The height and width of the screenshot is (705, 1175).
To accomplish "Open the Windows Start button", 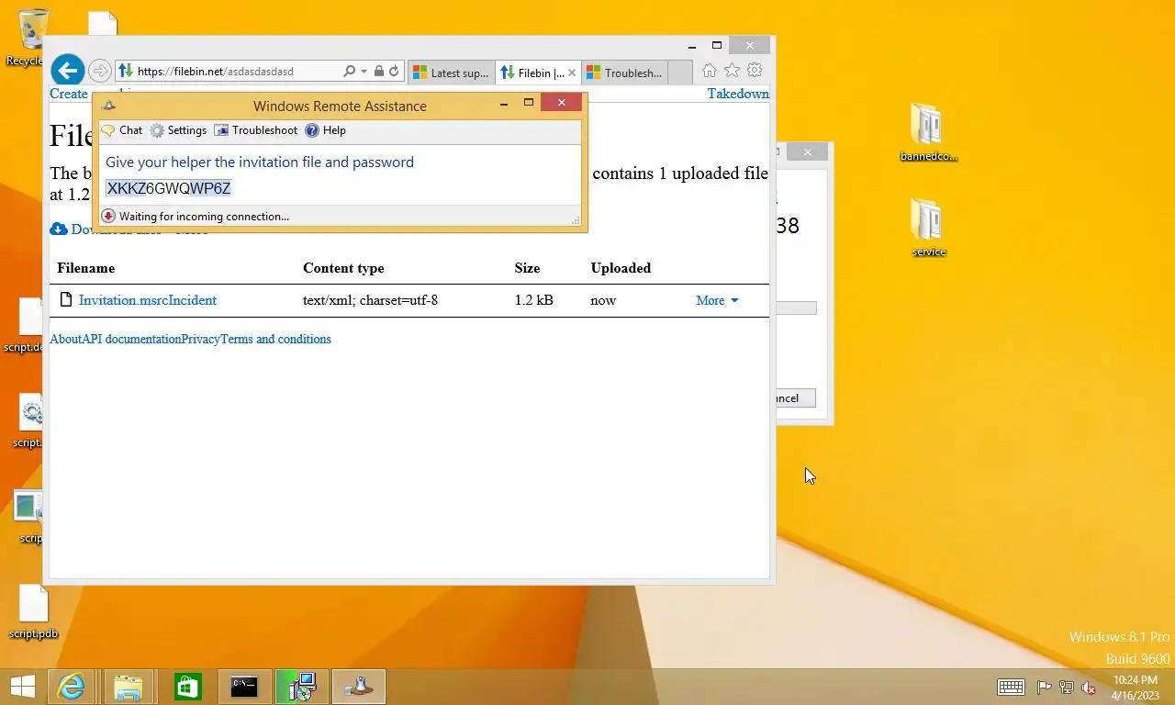I will point(22,687).
